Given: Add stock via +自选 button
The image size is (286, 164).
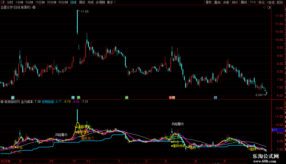Looking at the screenshot, I should (271, 2).
